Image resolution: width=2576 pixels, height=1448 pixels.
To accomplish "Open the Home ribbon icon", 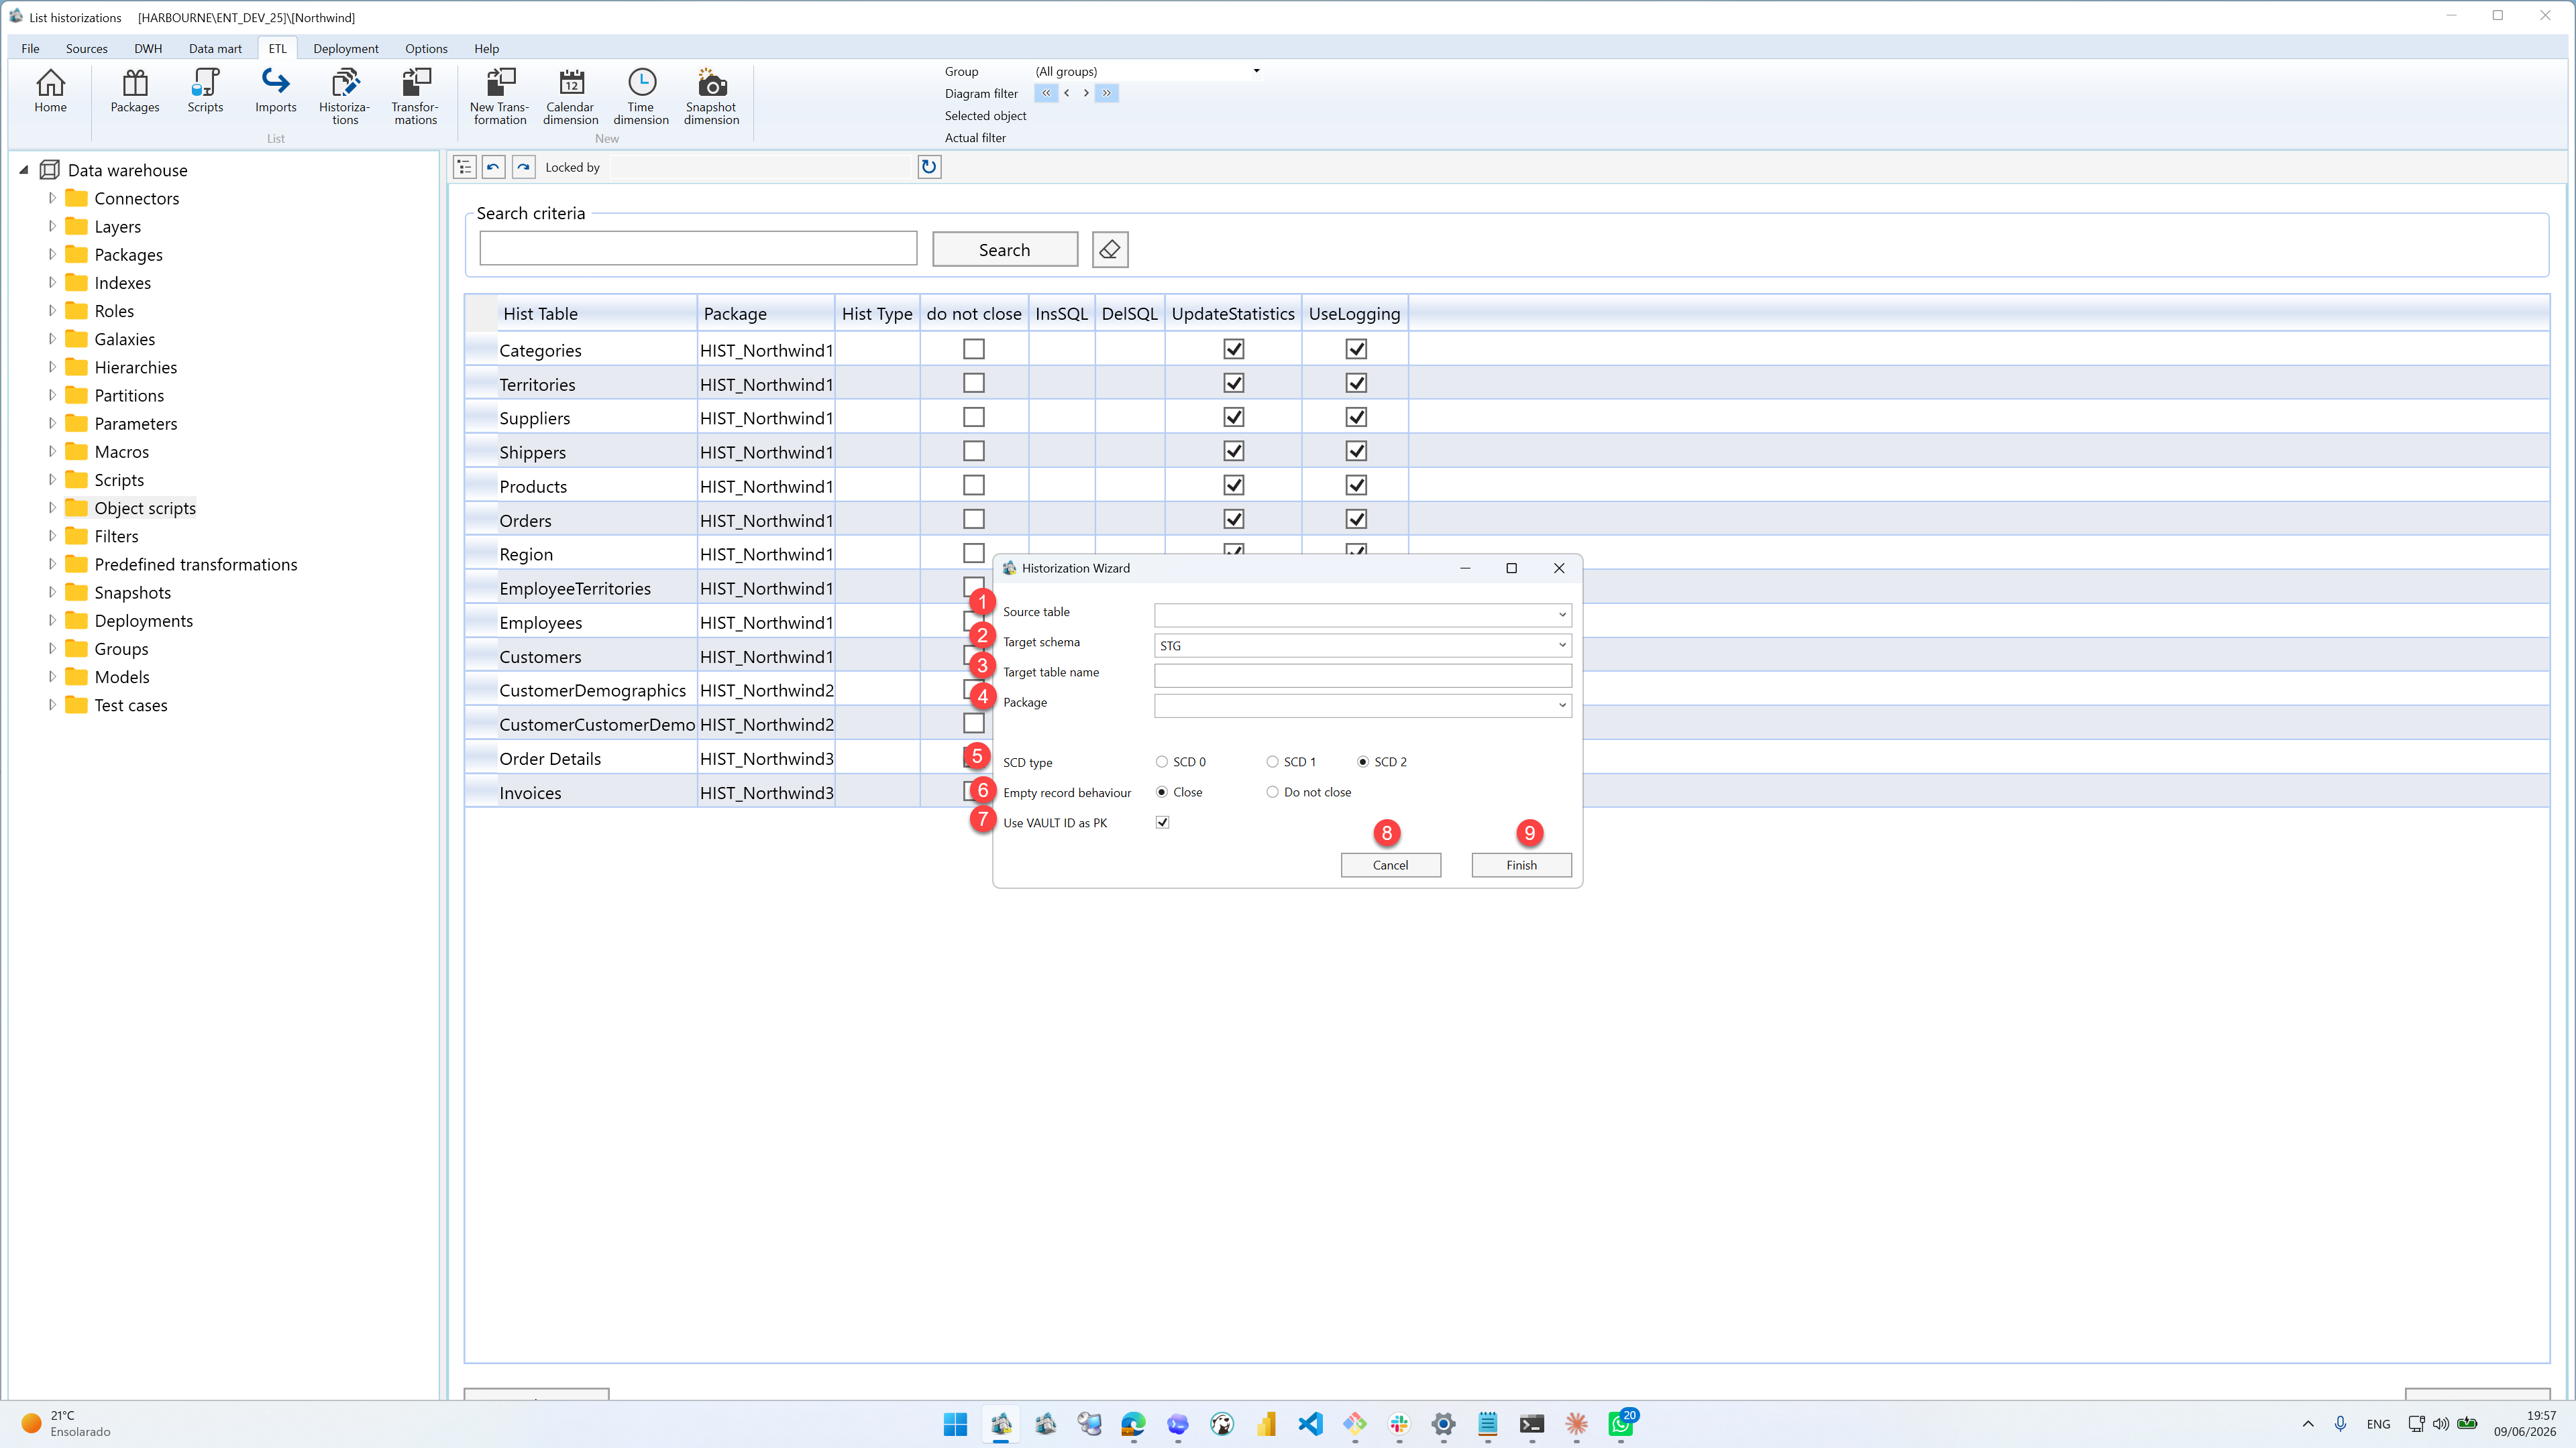I will (50, 92).
